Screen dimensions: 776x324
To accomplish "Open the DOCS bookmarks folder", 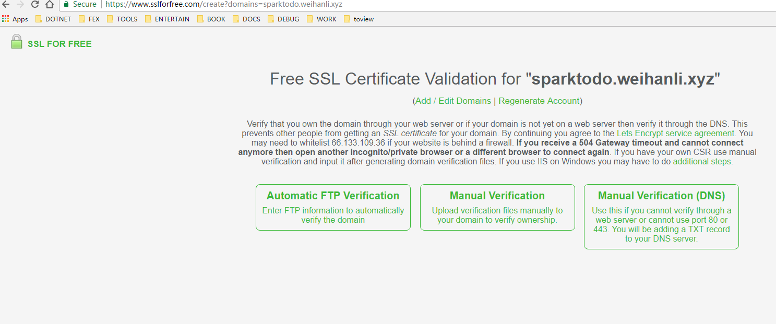I will (x=247, y=19).
